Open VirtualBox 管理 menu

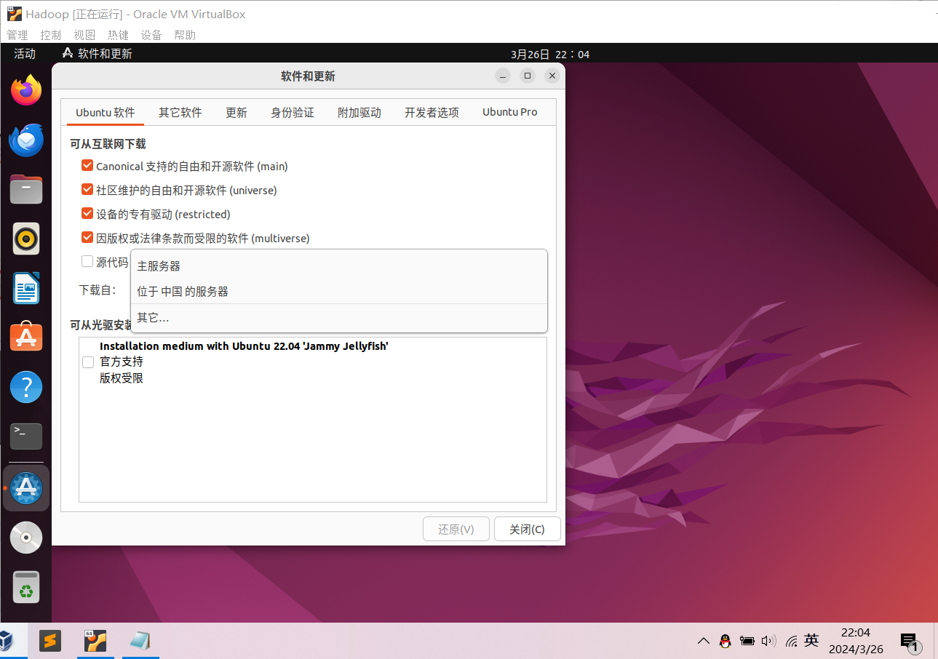[x=17, y=35]
